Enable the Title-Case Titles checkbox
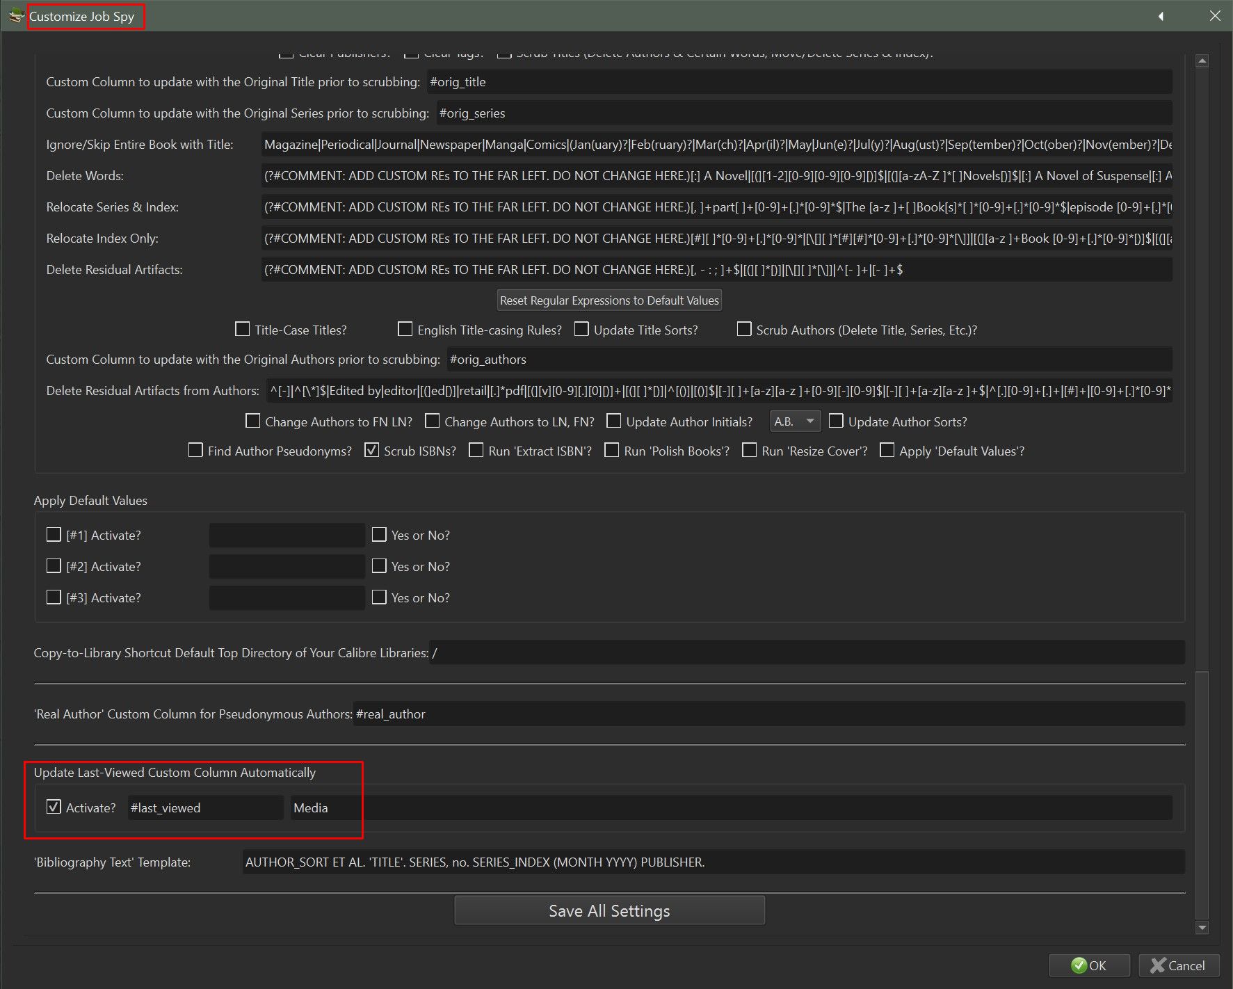 coord(243,330)
